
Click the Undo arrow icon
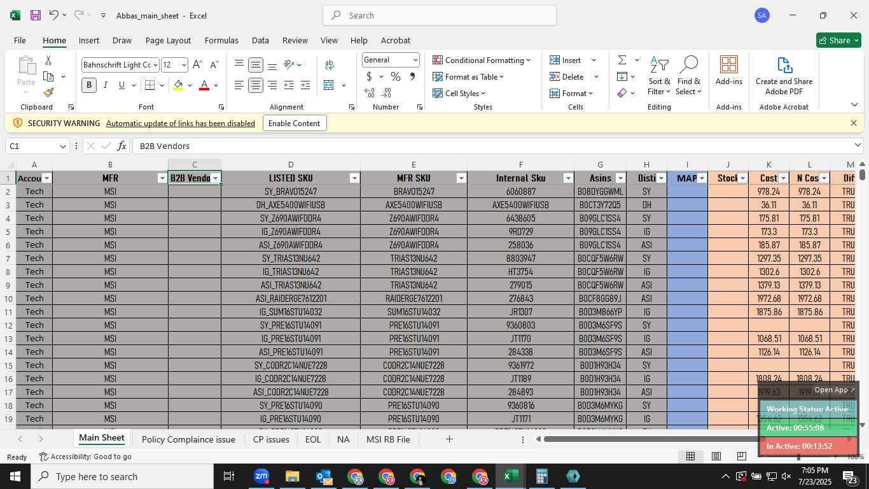54,15
